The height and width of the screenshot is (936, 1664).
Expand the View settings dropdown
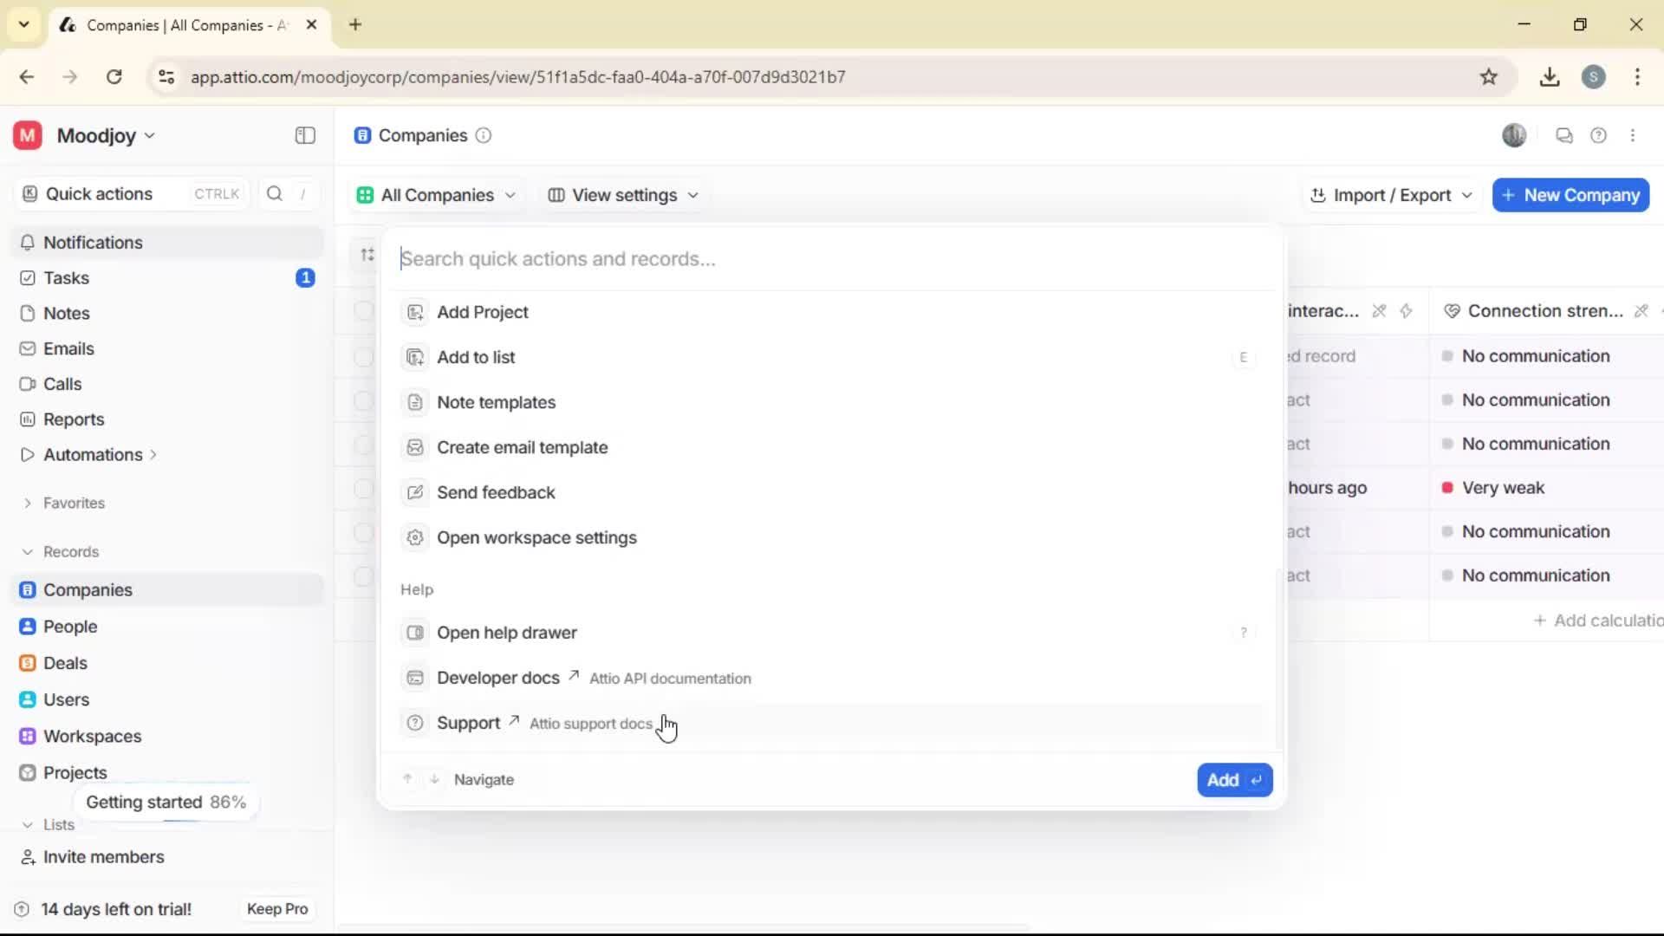tap(623, 195)
